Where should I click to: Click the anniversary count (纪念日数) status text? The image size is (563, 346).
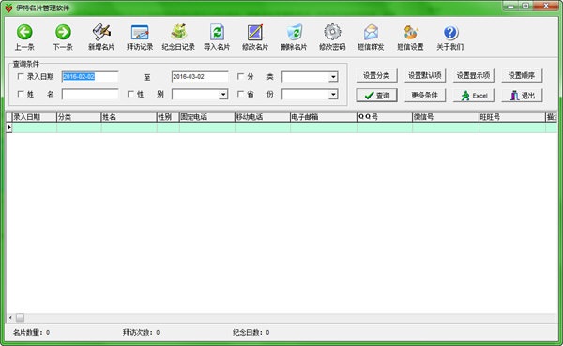(x=251, y=332)
